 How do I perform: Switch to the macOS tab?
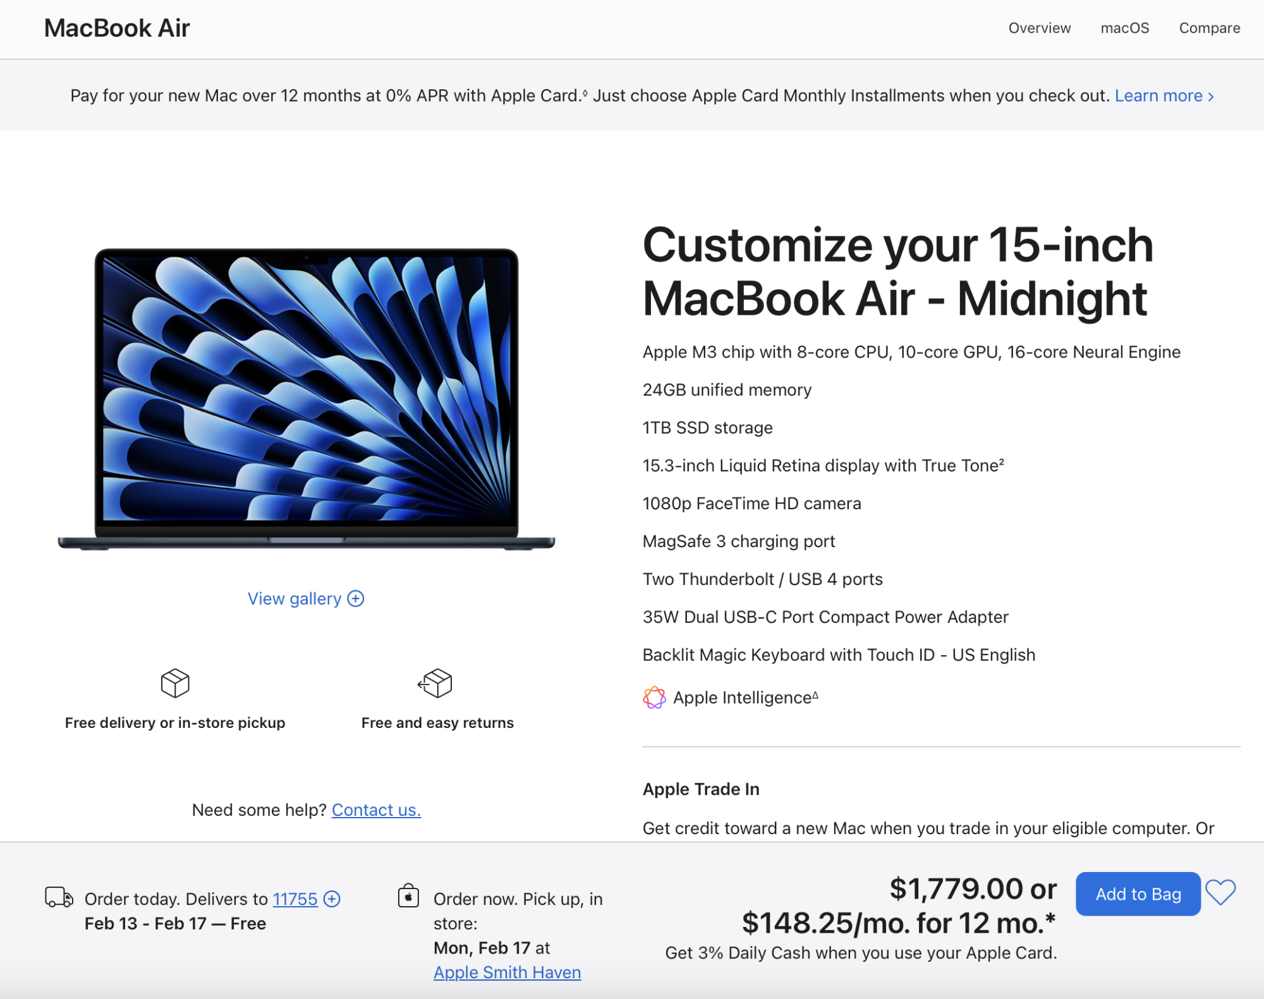(x=1124, y=28)
